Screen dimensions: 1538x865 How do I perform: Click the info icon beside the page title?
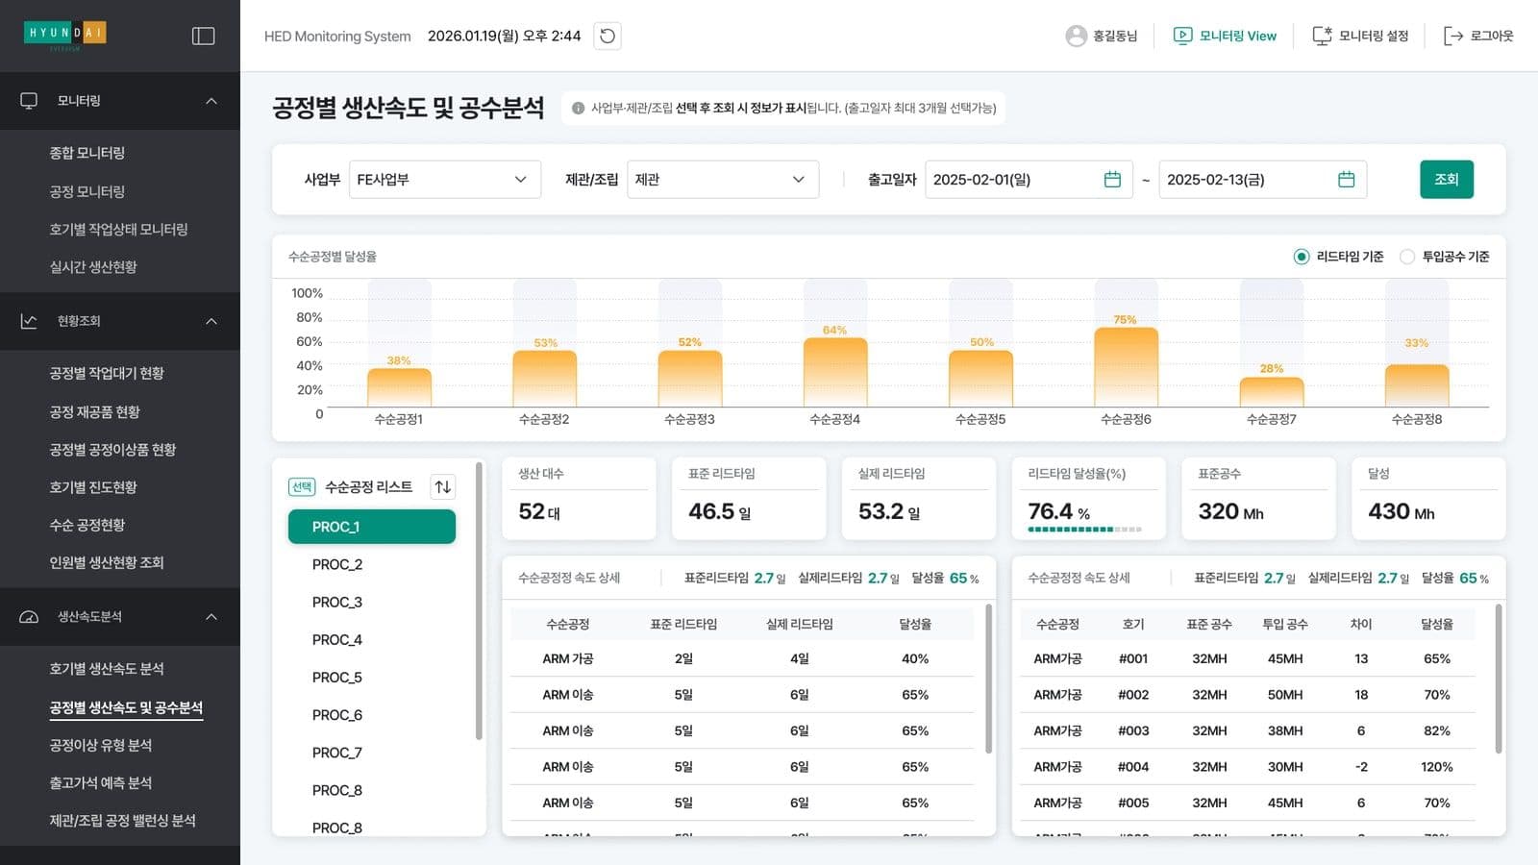coord(578,108)
